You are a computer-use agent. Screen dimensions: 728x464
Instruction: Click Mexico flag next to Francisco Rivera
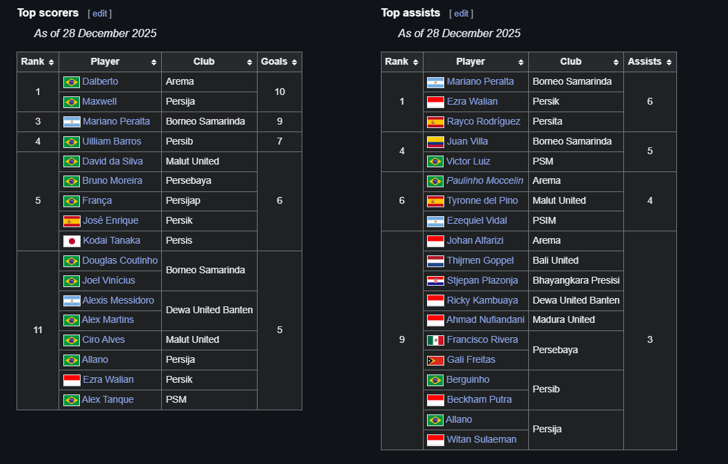(435, 341)
